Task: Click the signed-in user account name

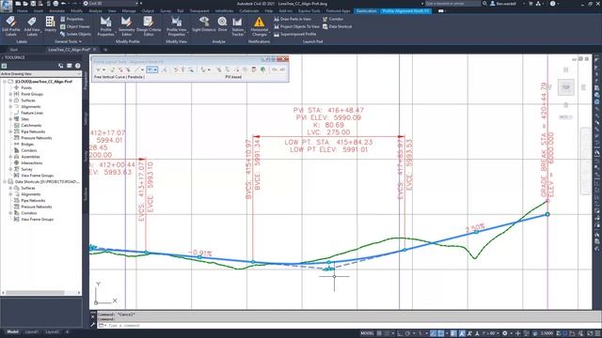Action: (x=505, y=4)
